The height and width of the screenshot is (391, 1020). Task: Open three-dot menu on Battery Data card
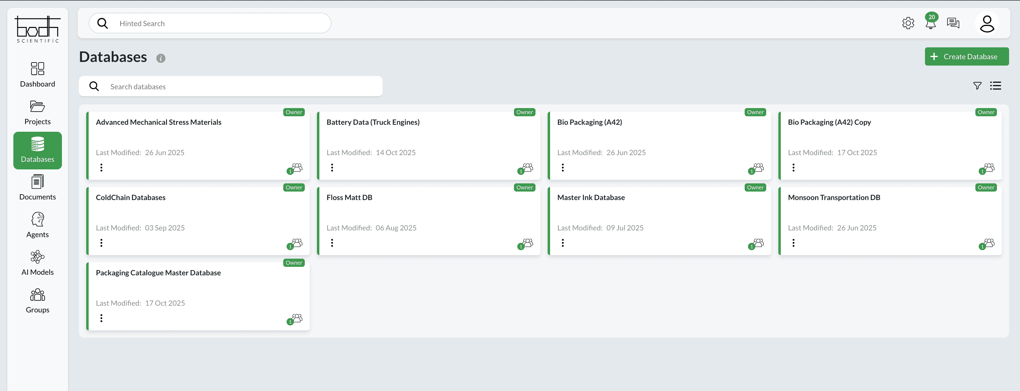(x=332, y=168)
